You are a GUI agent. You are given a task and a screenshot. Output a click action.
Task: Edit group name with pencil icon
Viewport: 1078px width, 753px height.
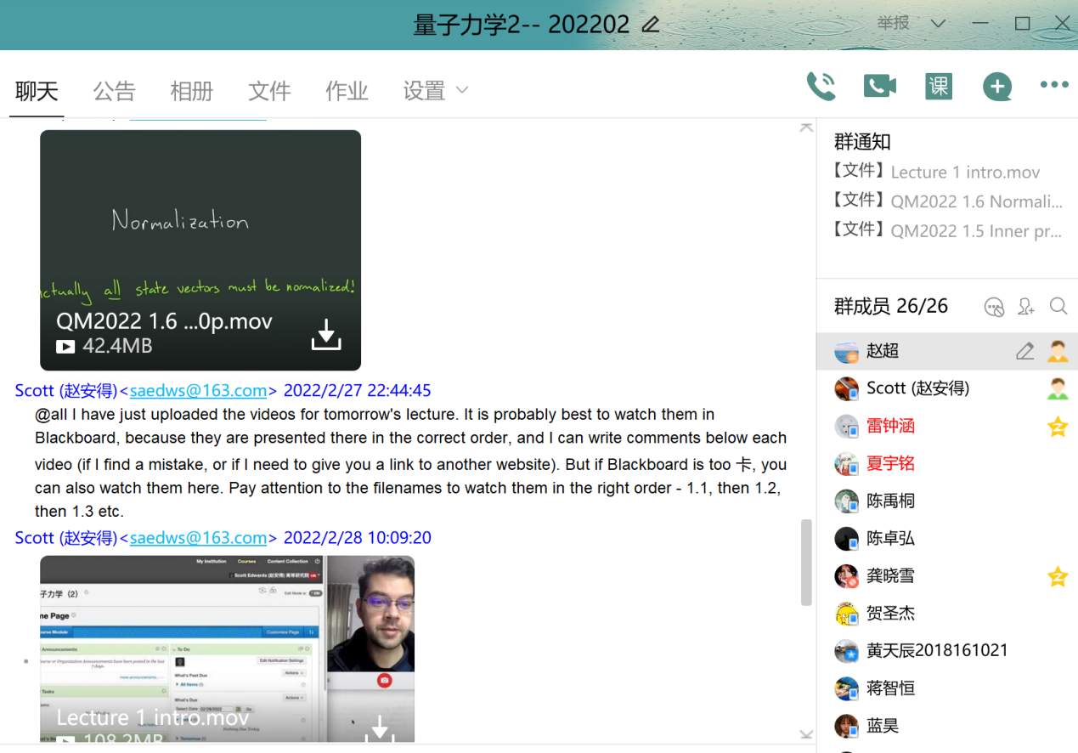pos(651,25)
